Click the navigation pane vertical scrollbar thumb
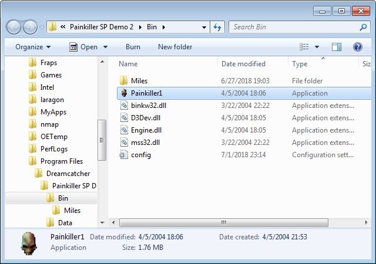376x264 pixels. tap(102, 140)
